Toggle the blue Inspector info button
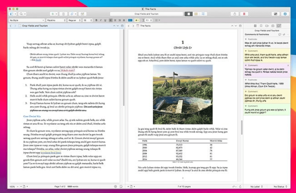 click(285, 14)
